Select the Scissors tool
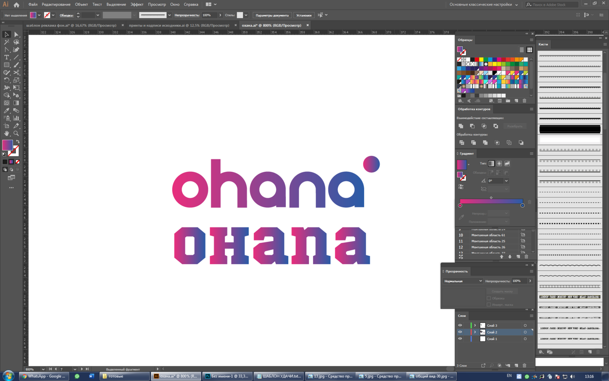609x381 pixels. coord(16,73)
